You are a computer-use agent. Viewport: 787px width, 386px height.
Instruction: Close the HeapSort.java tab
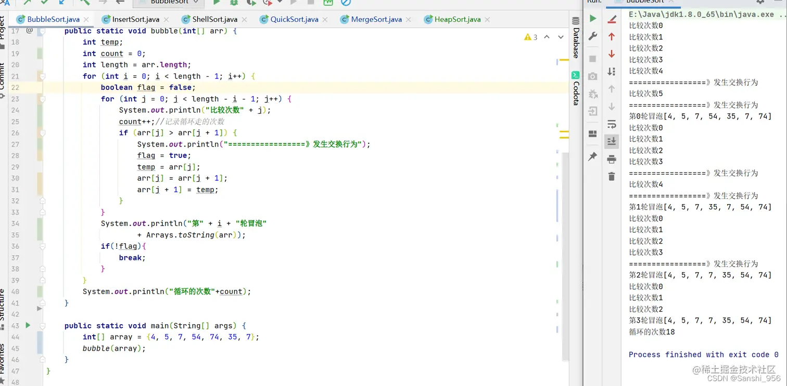pos(487,20)
